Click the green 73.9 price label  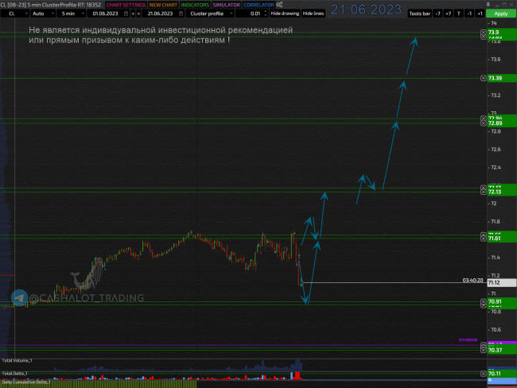(502, 33)
